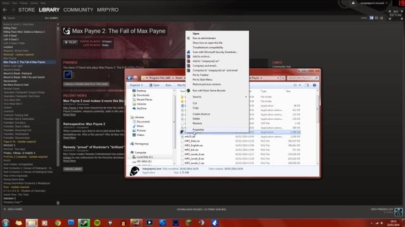405x227 pixels.
Task: Click the volume icon in system tray
Action: (x=382, y=223)
